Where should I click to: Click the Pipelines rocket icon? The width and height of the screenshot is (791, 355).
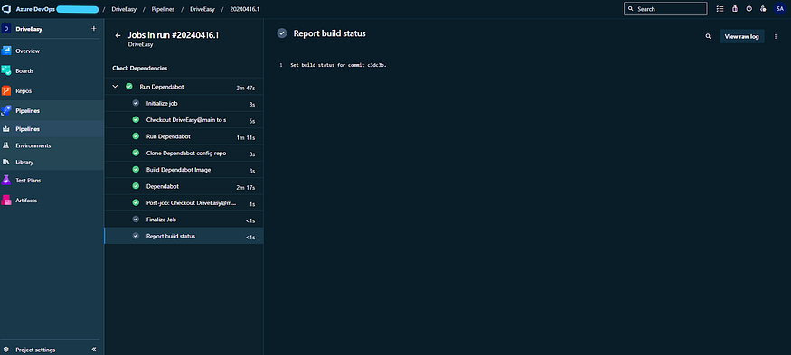(6, 110)
